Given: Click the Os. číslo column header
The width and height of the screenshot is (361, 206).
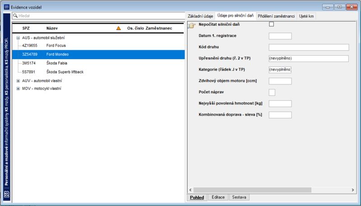Looking at the screenshot, I should tap(136, 28).
